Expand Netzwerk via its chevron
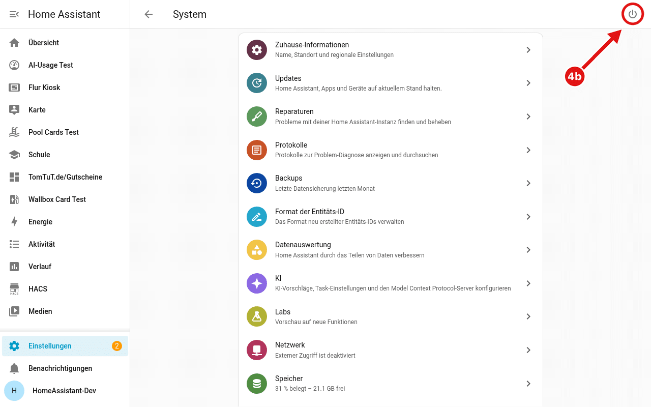Image resolution: width=651 pixels, height=407 pixels. click(x=528, y=350)
